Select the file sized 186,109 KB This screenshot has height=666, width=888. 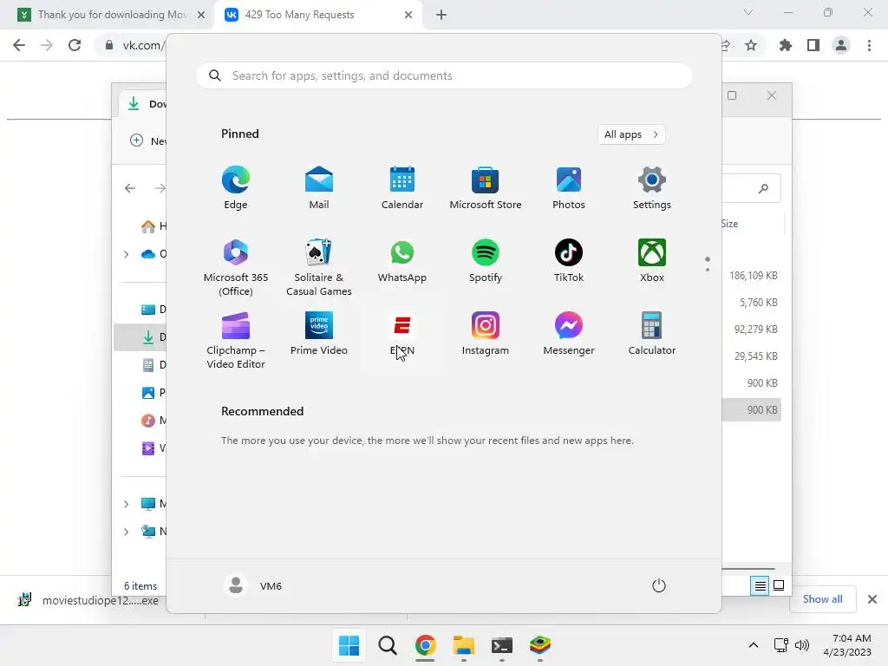tap(753, 275)
